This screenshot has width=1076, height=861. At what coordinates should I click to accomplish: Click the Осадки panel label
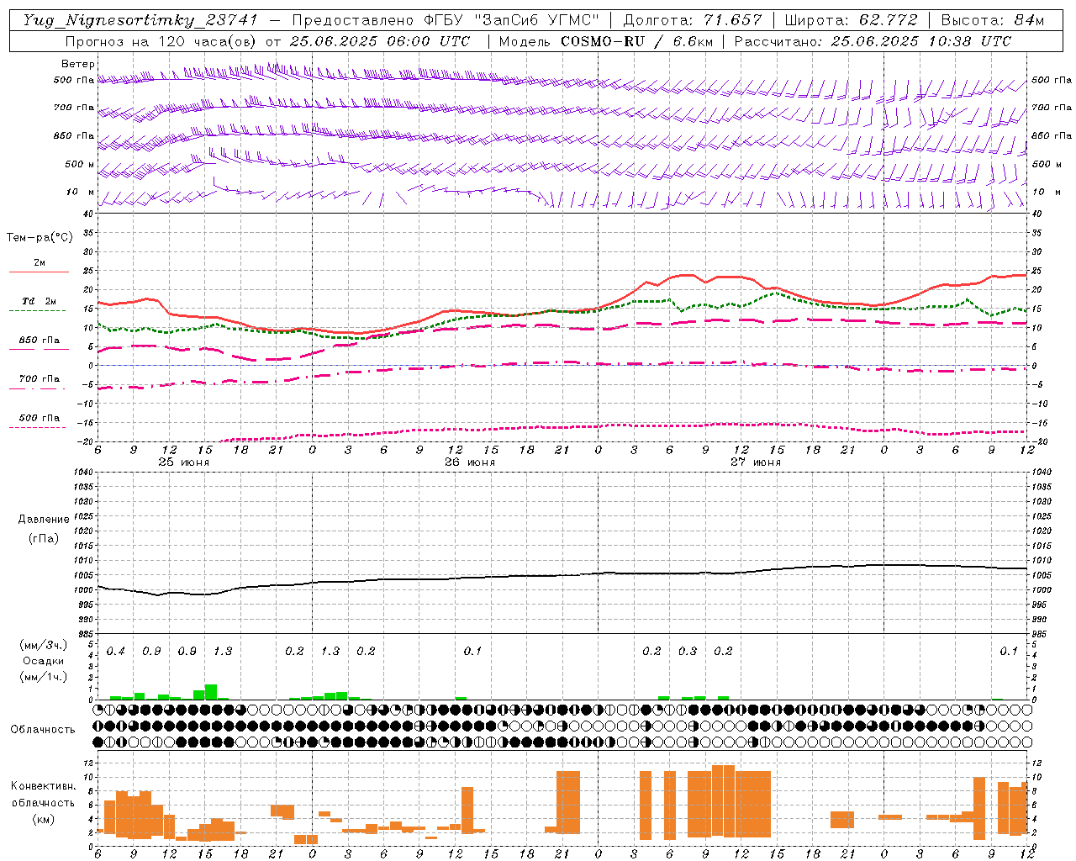pyautogui.click(x=44, y=661)
